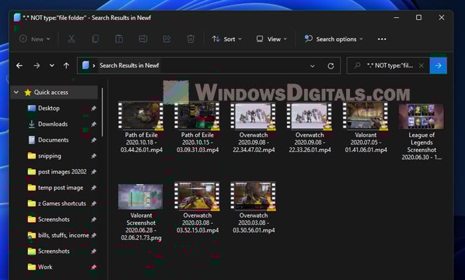Unpin Desktop using its pin icon
The width and height of the screenshot is (465, 280).
point(94,108)
